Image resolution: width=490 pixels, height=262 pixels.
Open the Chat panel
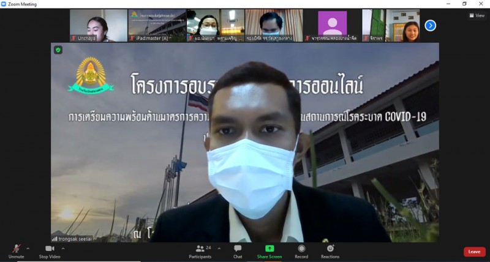coord(238,251)
